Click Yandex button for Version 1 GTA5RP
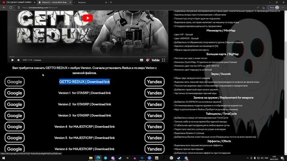The width and height of the screenshot is (287, 161). coord(154,93)
